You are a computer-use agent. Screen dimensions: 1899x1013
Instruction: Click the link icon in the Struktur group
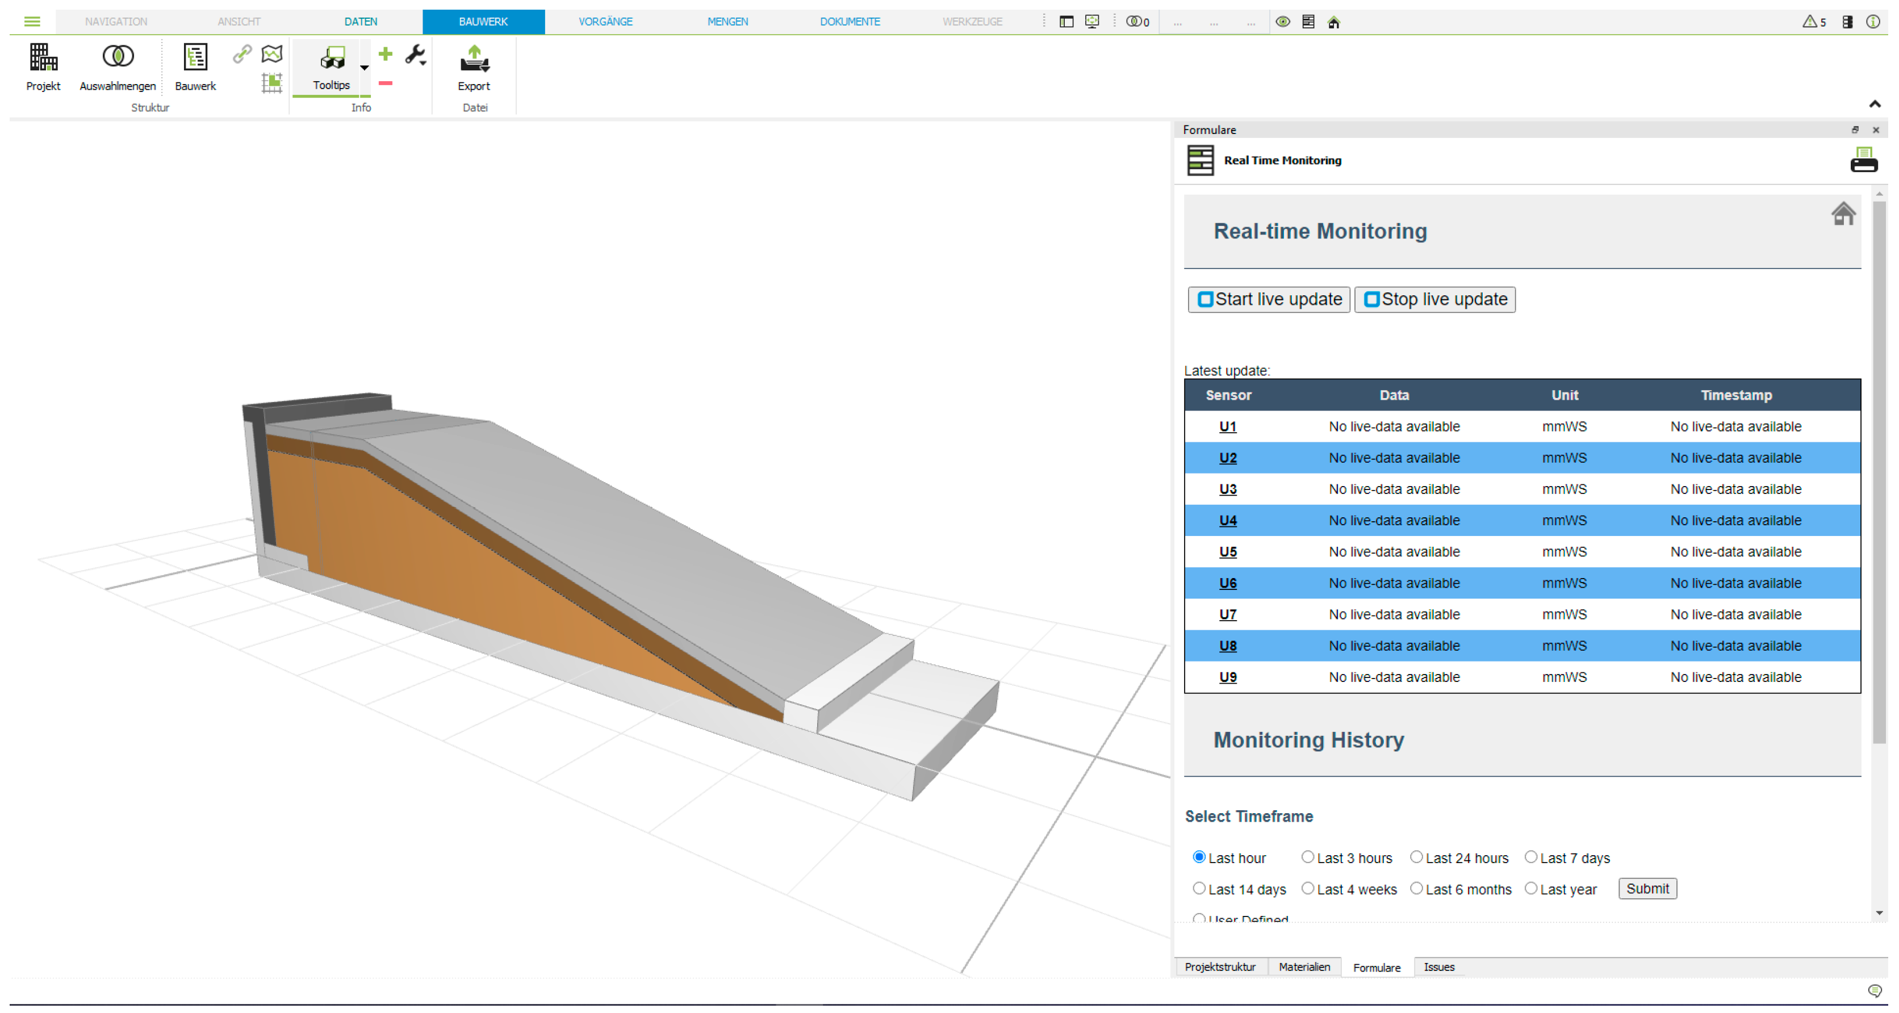(242, 53)
